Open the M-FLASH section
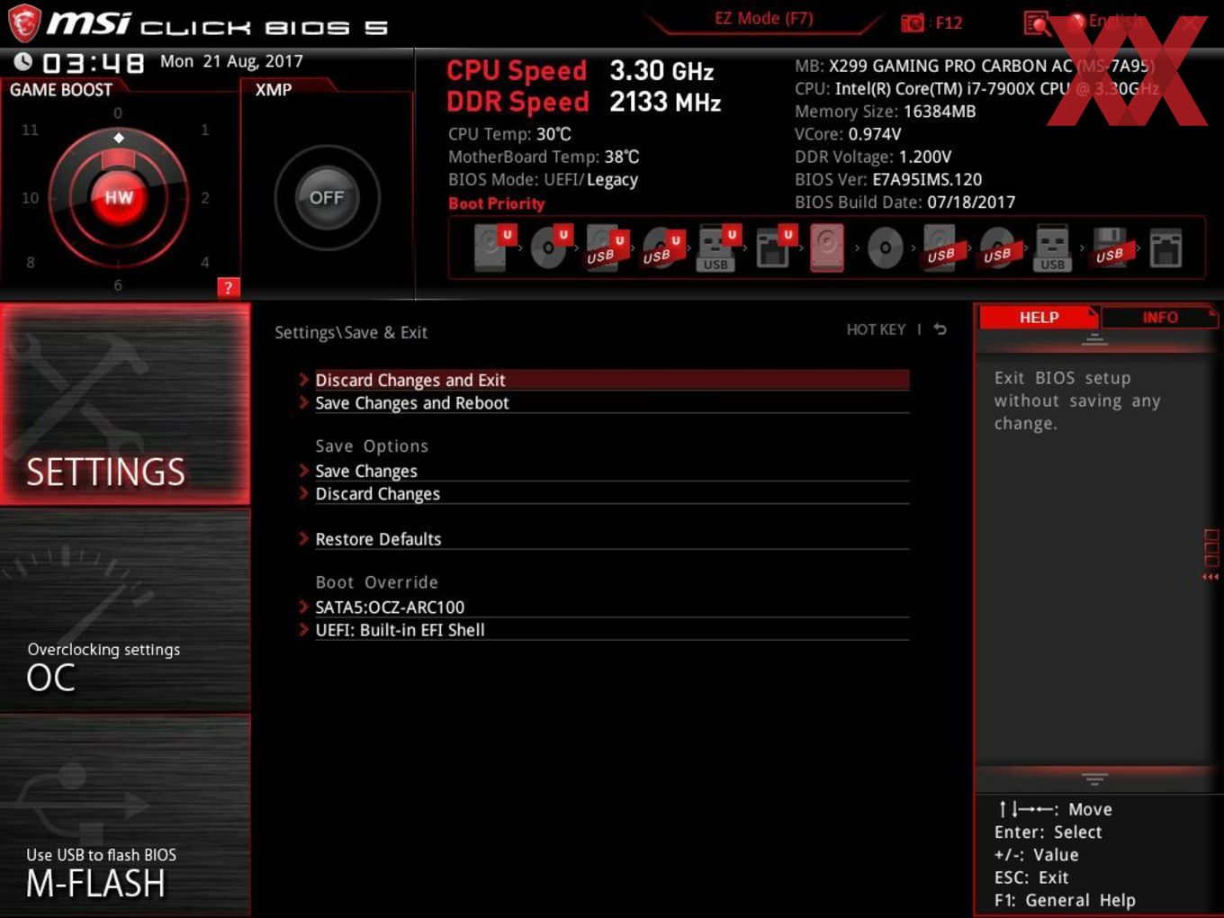1224x918 pixels. [125, 815]
